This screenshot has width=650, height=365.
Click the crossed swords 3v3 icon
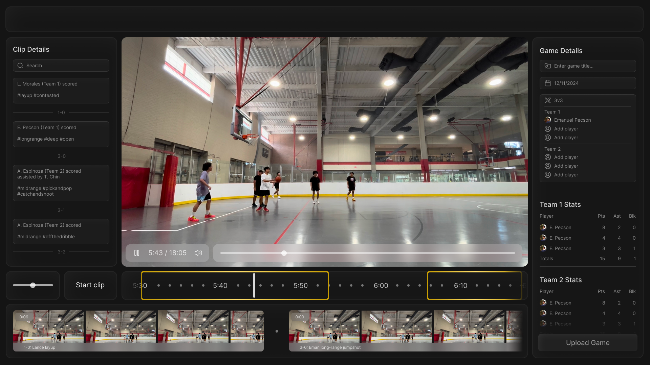(547, 100)
